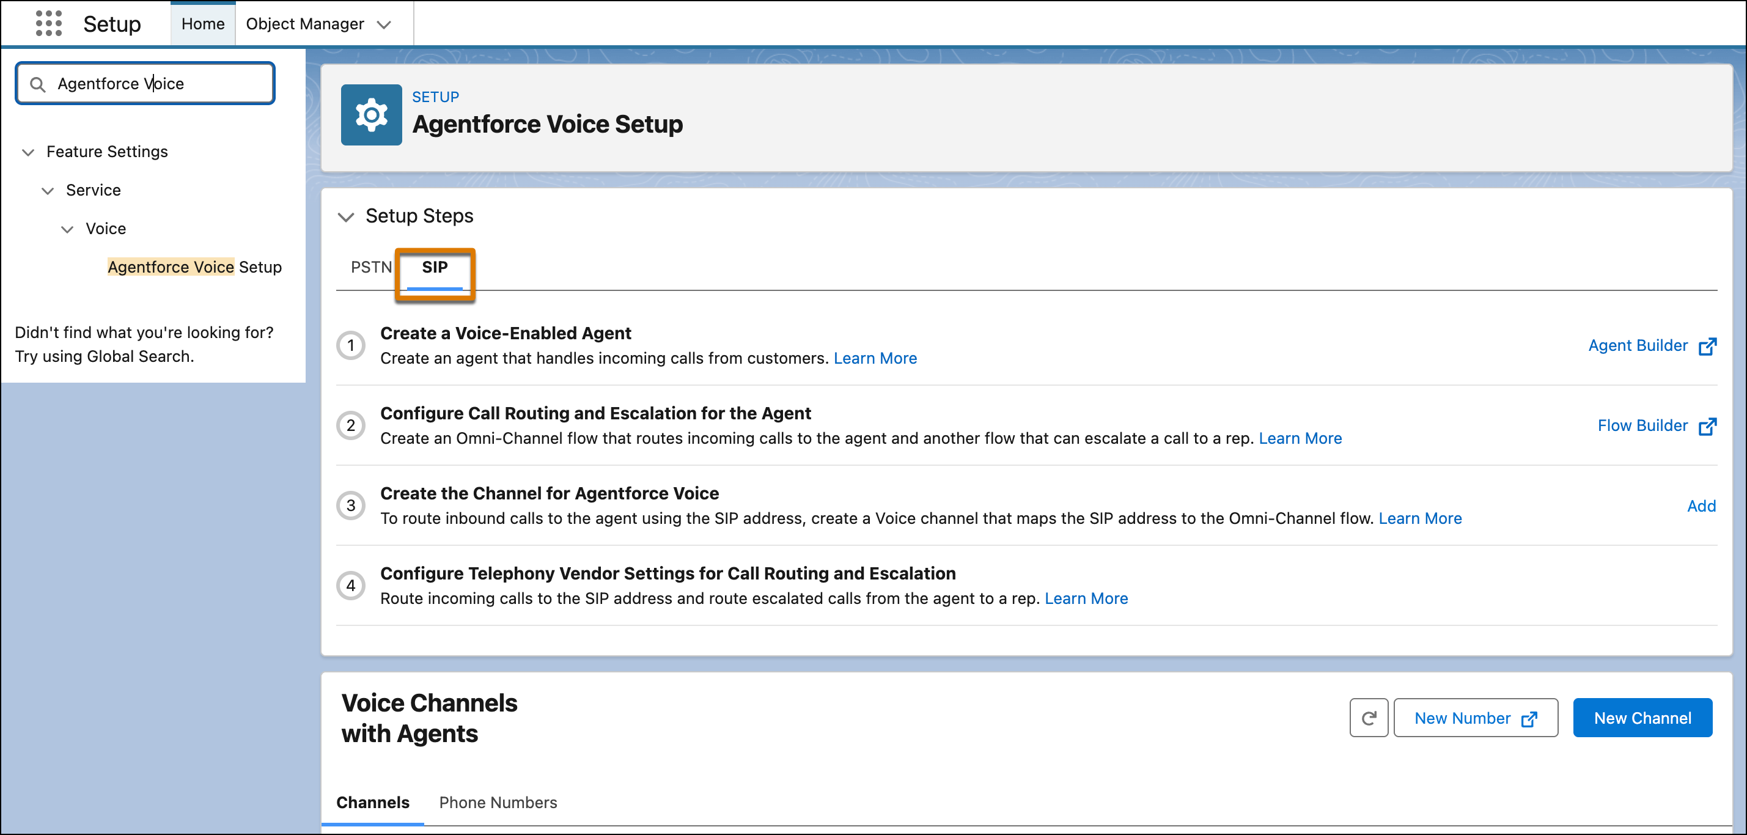This screenshot has width=1747, height=835.
Task: Select Agentforce Voice Setup in the tree
Action: (194, 267)
